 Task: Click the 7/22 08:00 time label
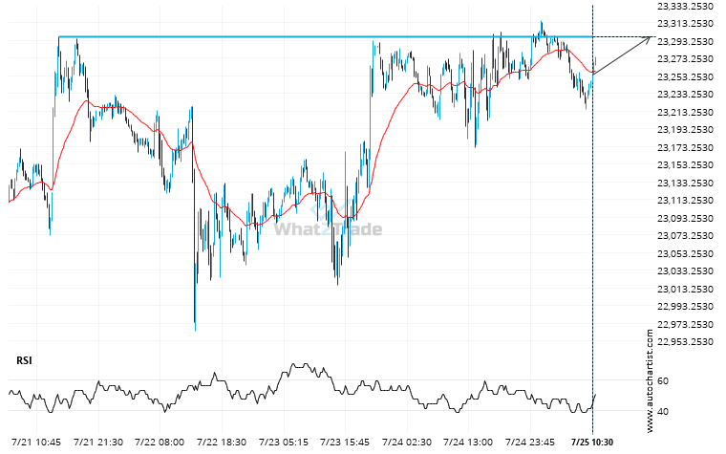pyautogui.click(x=160, y=443)
